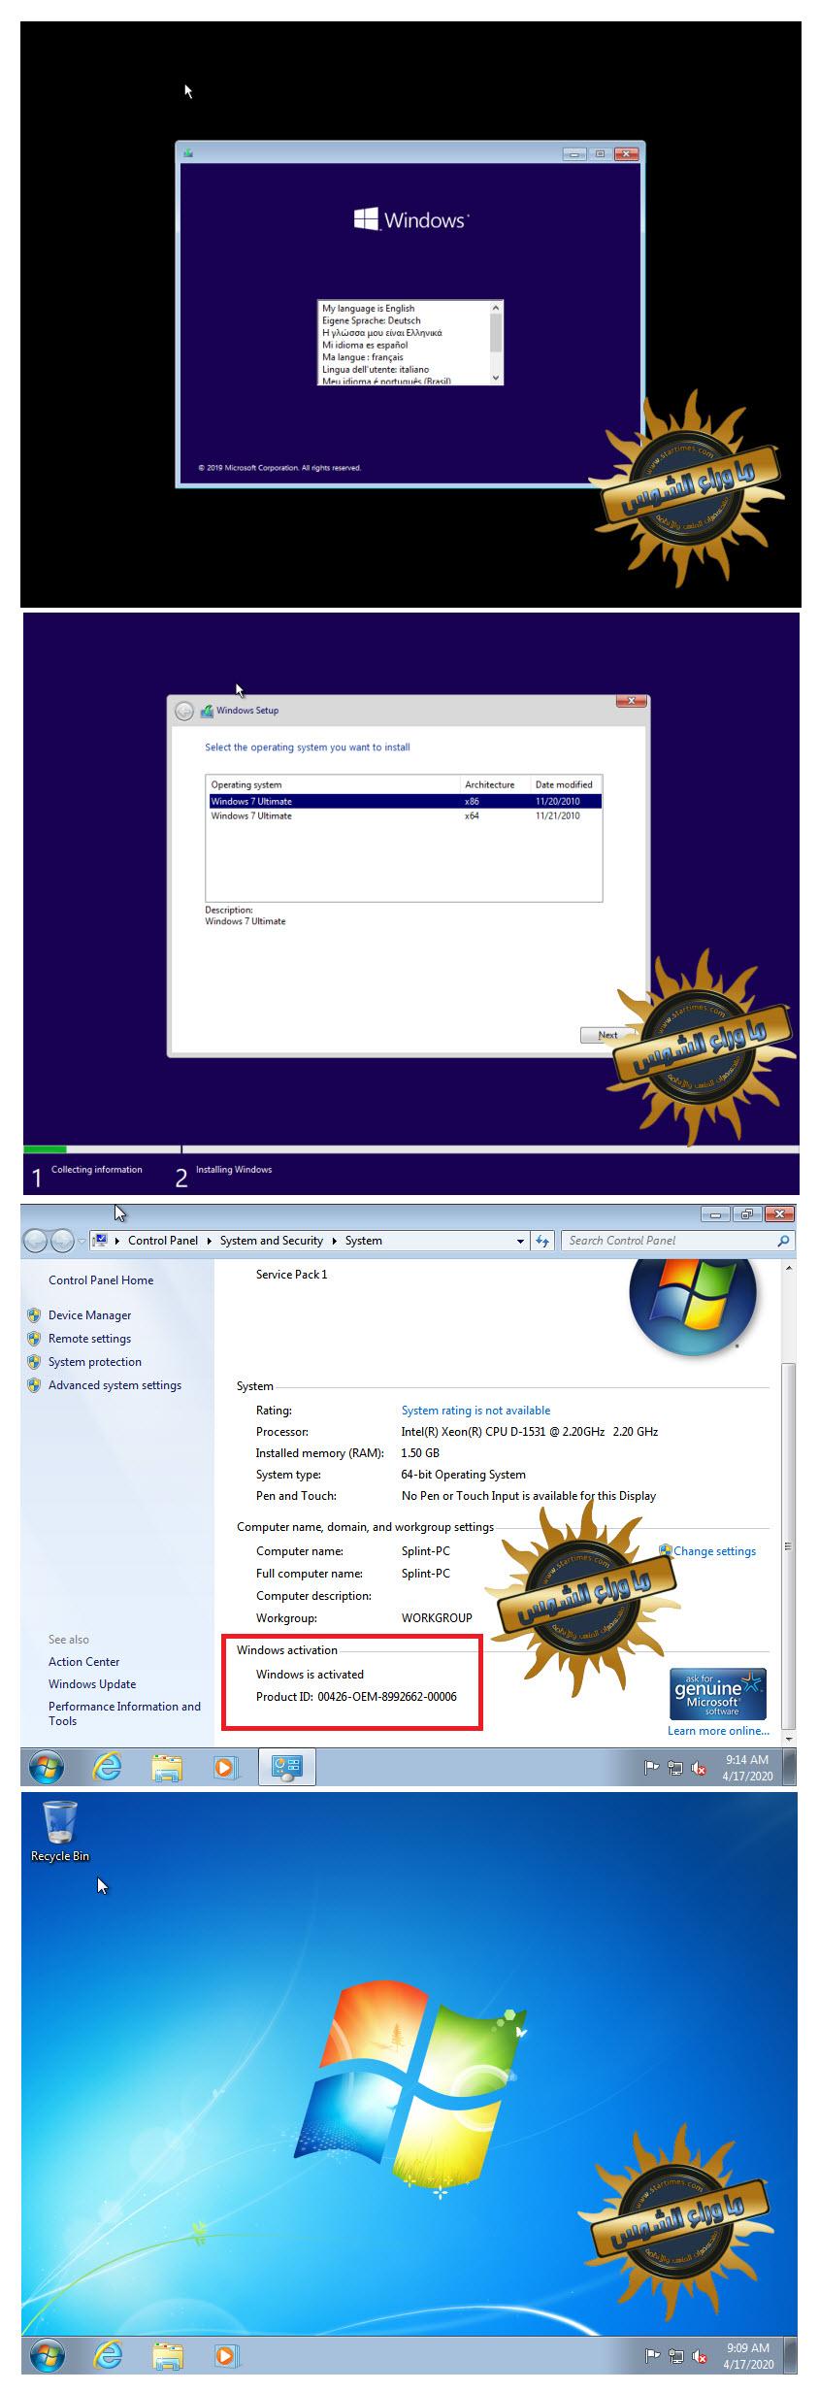
Task: Click the Forward button in System window
Action: (62, 1241)
